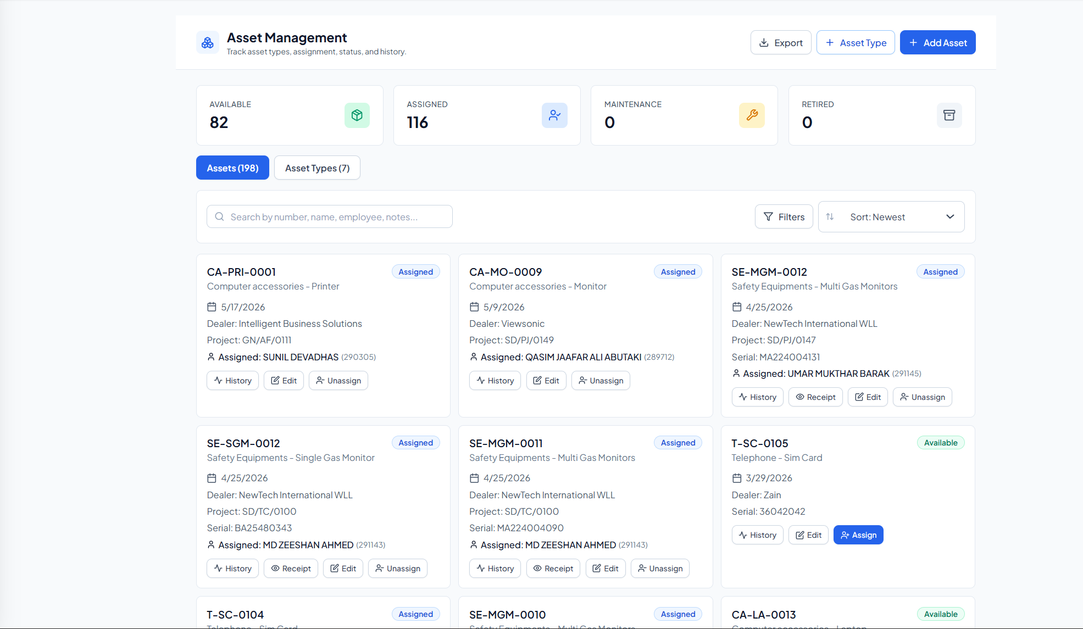
Task: Click the Serial: 36042042 text
Action: pos(769,511)
